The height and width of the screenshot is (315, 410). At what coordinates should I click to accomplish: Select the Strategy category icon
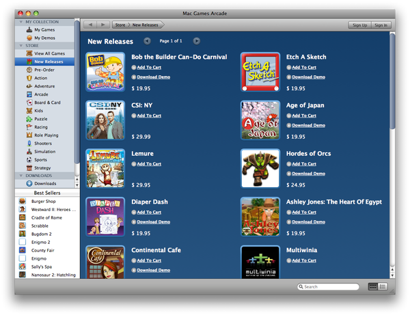[x=29, y=168]
